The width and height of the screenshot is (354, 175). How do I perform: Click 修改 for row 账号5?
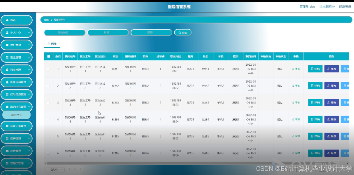332,136
